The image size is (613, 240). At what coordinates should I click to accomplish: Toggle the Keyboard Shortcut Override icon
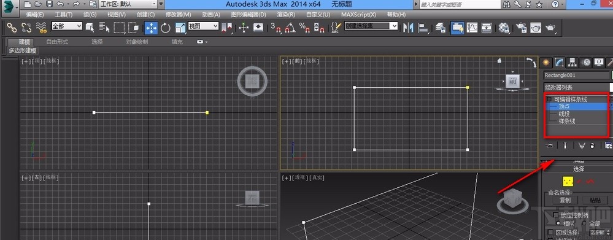click(258, 28)
